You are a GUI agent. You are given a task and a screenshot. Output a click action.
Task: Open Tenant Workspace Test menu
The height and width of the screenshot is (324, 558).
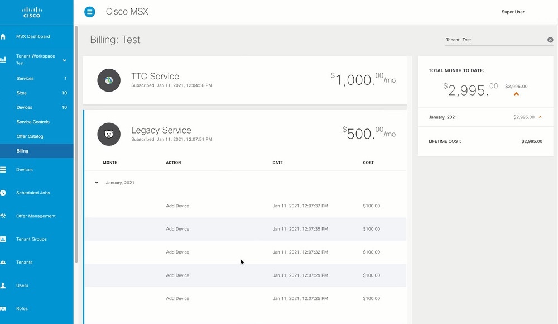coord(36,59)
